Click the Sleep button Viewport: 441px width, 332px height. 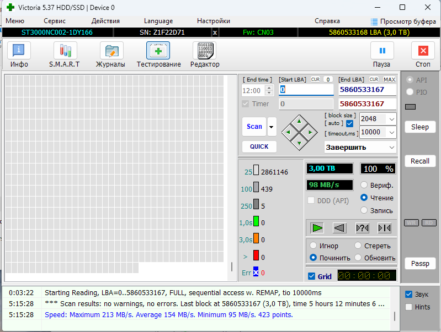pos(420,127)
